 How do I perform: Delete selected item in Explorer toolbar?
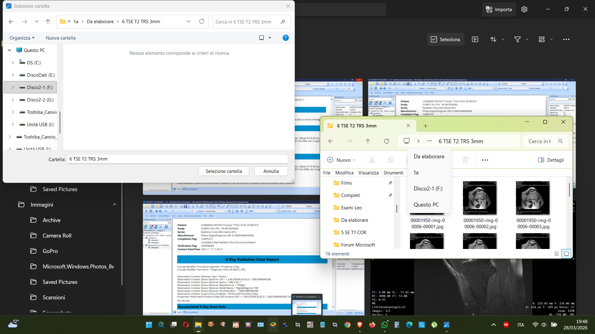tap(465, 160)
